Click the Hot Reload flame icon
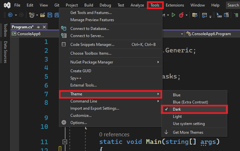The width and height of the screenshot is (240, 151). 181,15
